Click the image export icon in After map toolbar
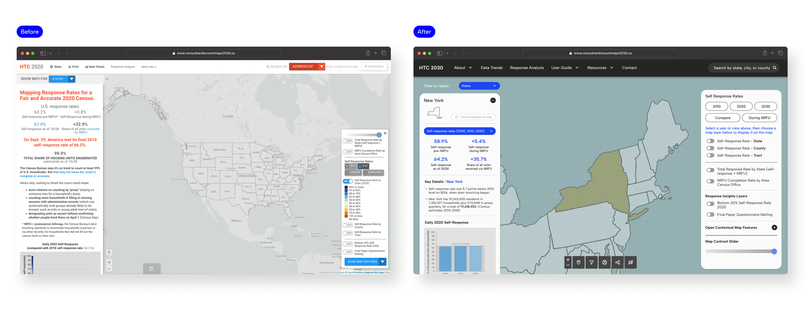 [630, 262]
